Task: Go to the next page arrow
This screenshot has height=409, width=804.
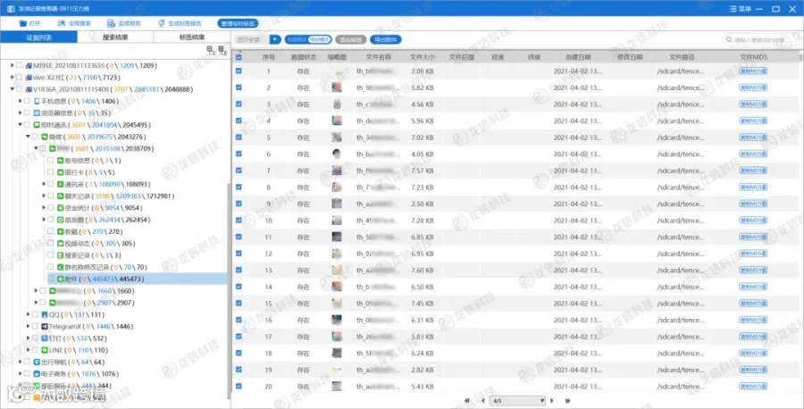Action: [x=552, y=400]
